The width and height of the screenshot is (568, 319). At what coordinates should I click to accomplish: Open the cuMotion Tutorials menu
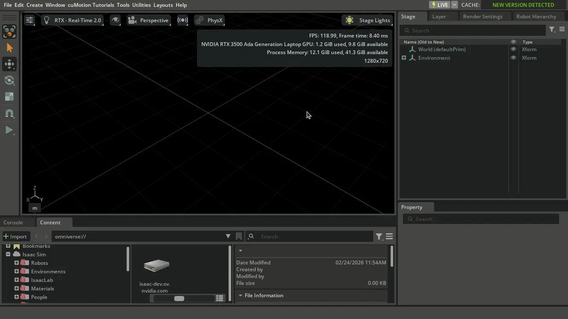91,5
